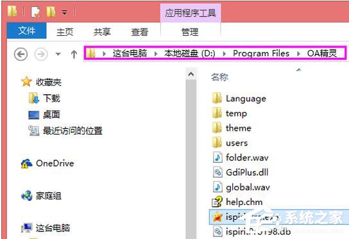Expand the arrow after 本地磁盘 (D:)
The width and height of the screenshot is (349, 239).
[x=224, y=54]
